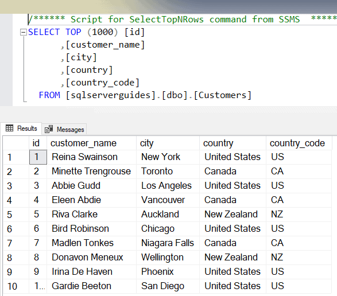Screen dimensions: 337x296
Task: Click the green script comment line
Action: point(182,20)
